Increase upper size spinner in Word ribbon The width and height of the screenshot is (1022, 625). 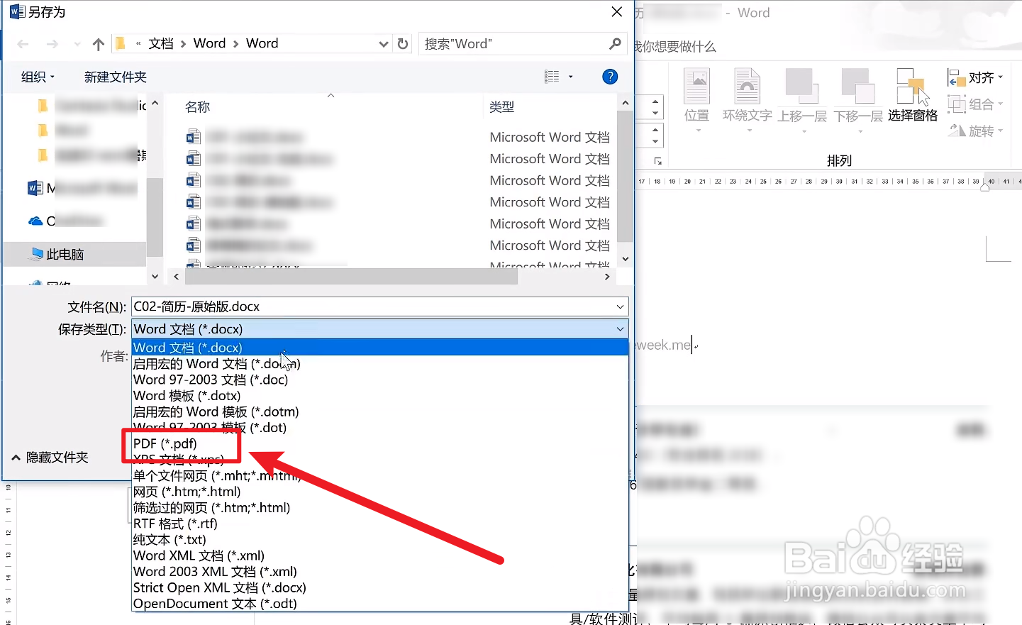[656, 102]
